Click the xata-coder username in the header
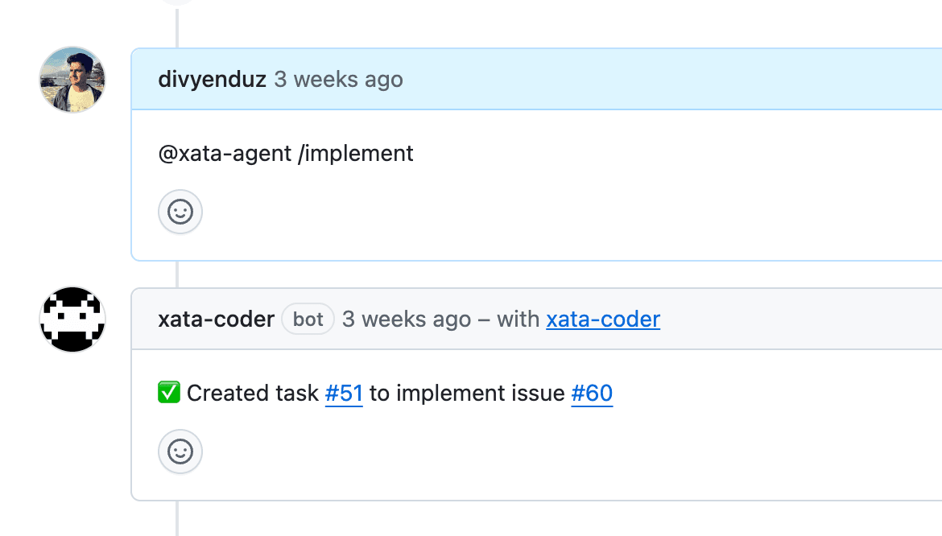This screenshot has width=942, height=536. tap(216, 320)
